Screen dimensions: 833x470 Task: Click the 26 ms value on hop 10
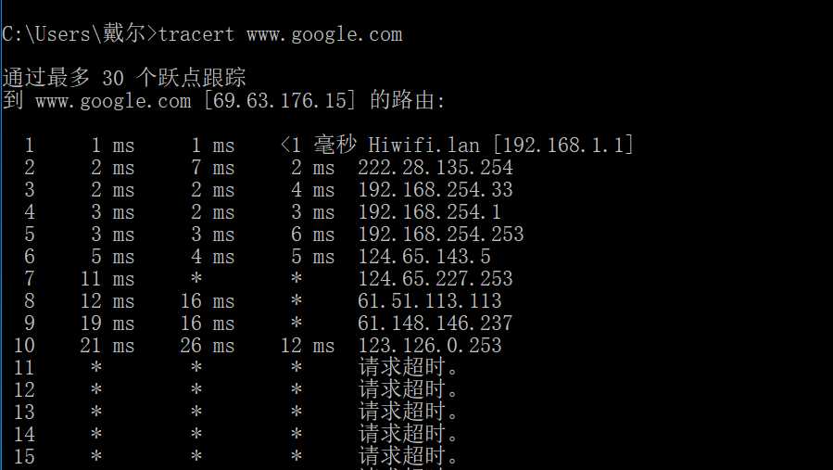coord(208,346)
